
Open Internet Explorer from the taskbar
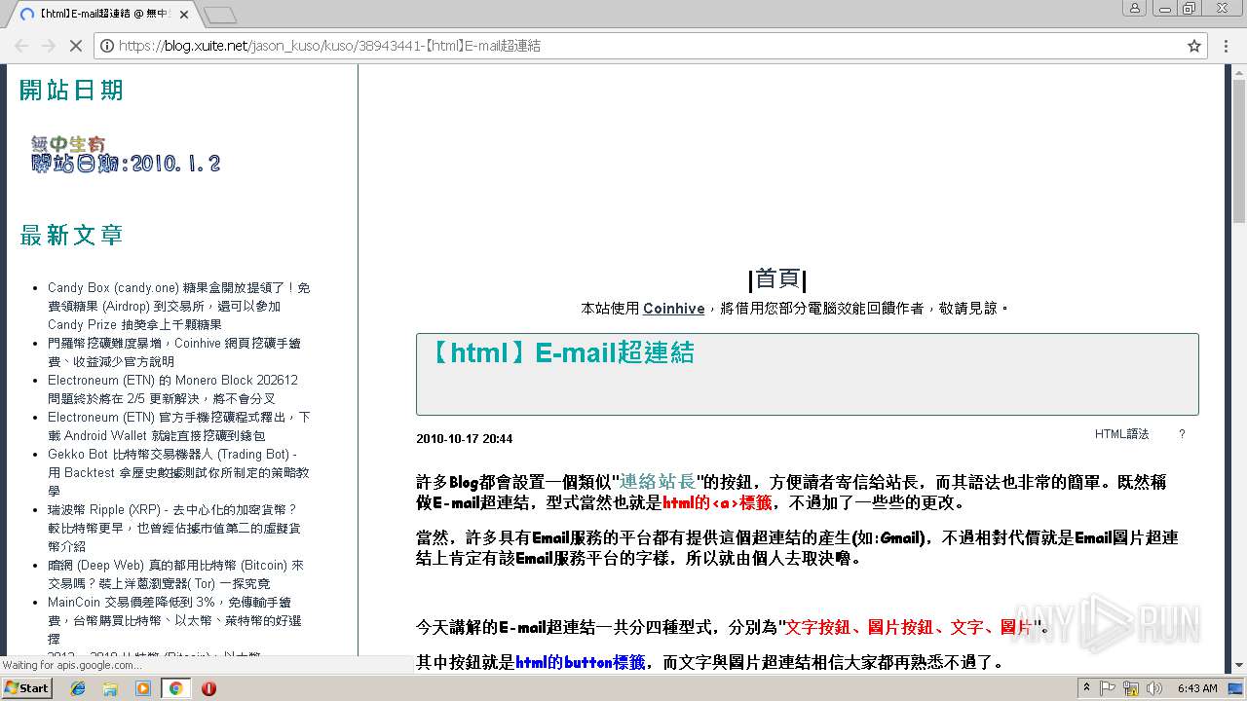click(79, 688)
